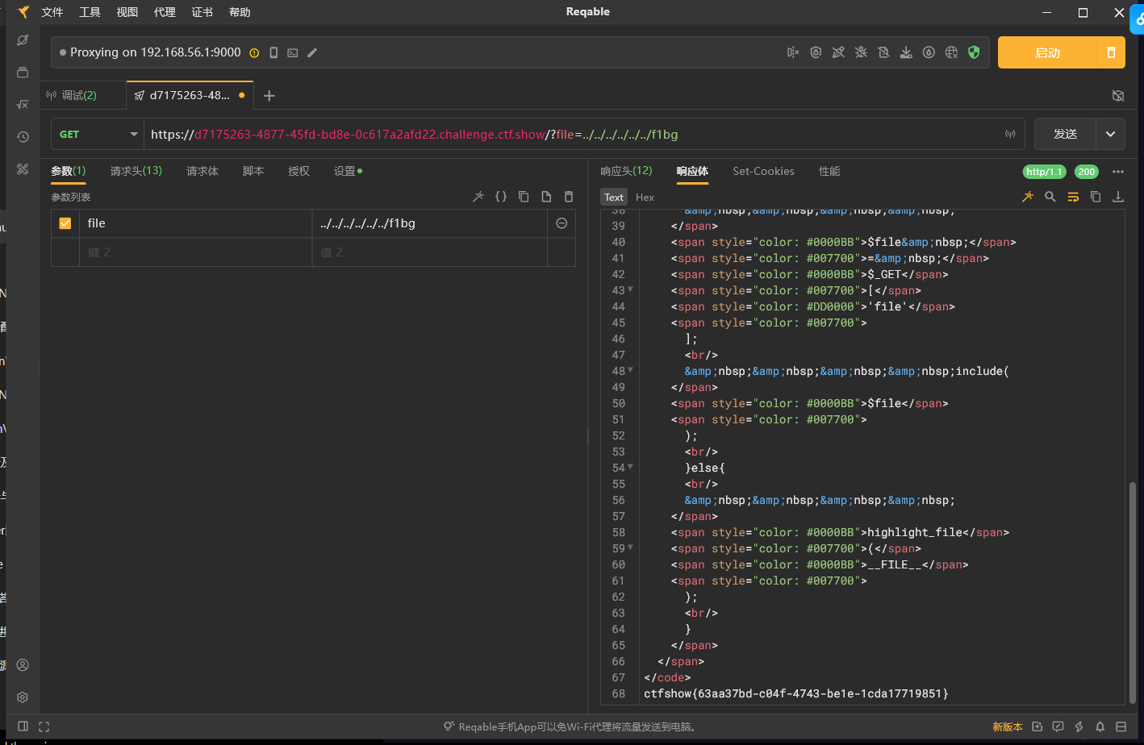Click magic wand icon in 参数列表 toolbar
The image size is (1144, 745).
point(478,197)
